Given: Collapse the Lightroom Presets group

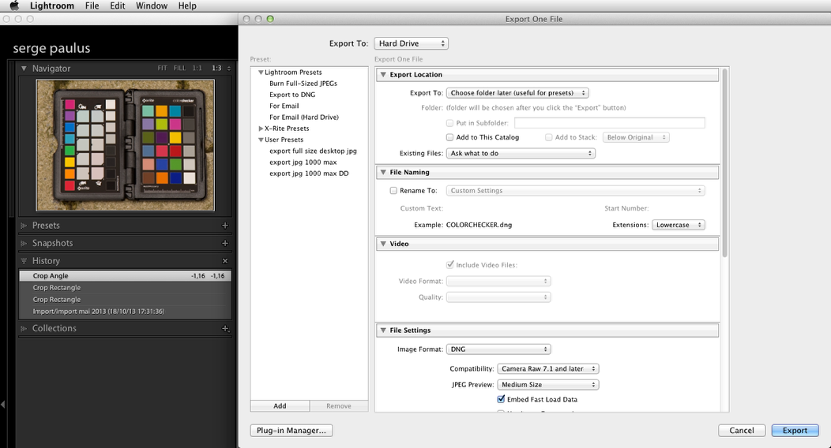Looking at the screenshot, I should [261, 73].
